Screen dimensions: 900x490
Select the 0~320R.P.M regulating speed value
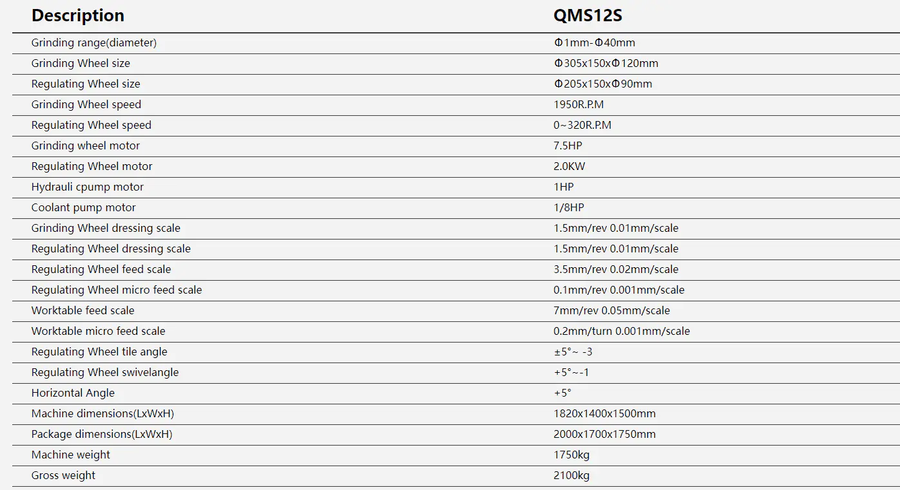[x=582, y=125]
